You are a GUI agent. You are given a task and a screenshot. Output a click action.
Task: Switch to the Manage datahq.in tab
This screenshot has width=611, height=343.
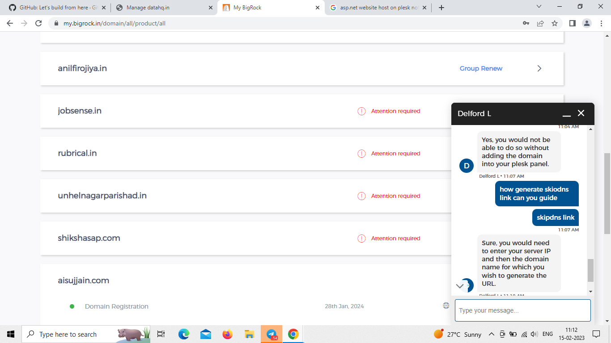(163, 8)
